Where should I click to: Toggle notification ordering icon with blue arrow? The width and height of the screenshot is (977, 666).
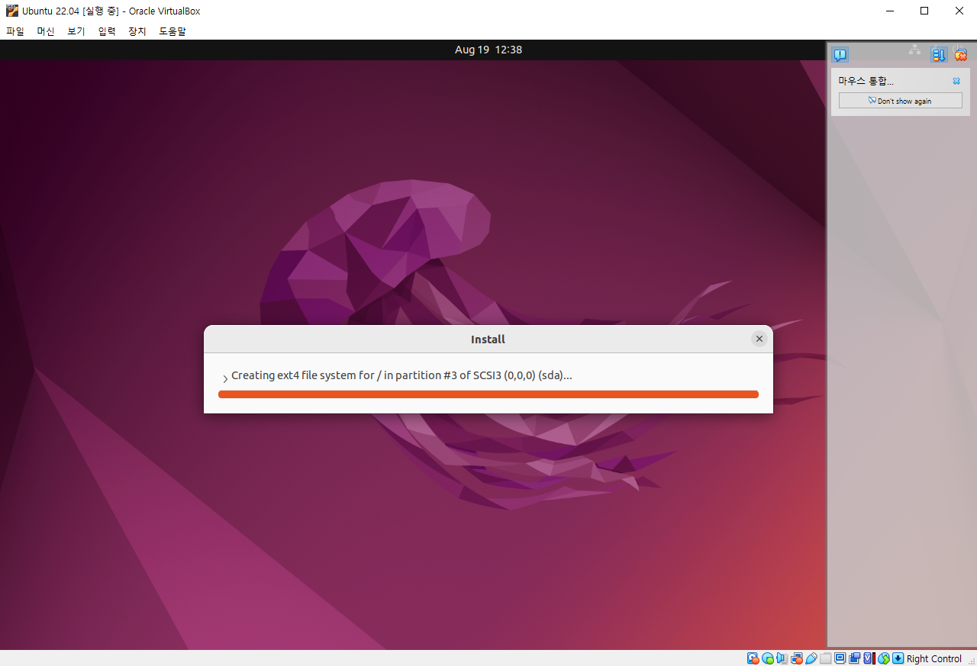click(x=939, y=54)
